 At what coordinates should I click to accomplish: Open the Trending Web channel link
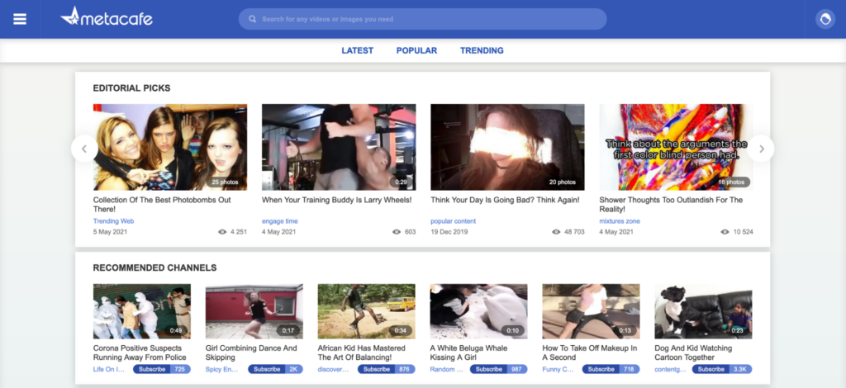(x=113, y=221)
